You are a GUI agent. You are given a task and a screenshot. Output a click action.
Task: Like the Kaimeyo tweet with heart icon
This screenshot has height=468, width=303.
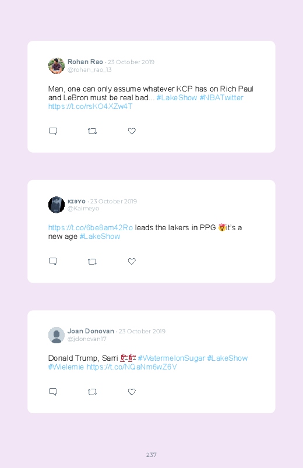tap(132, 262)
